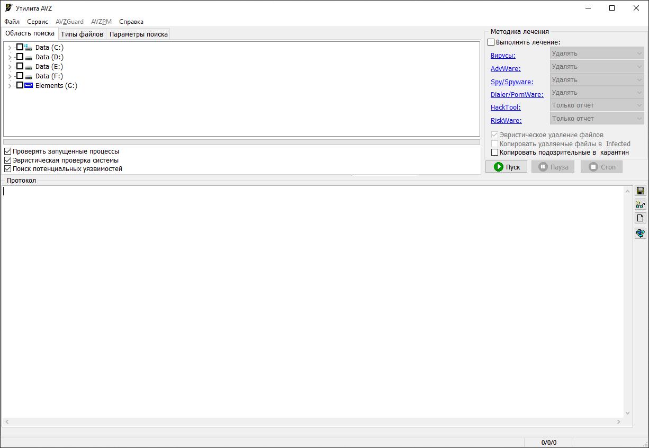Click the horizontal scrollbar under the protocol area
Viewport: 649px width, 448px height.
(x=312, y=422)
